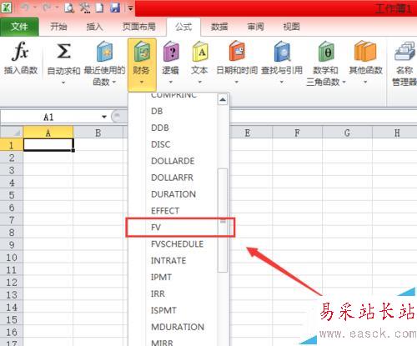
Task: Click the function list scrollbar thumb
Action: [223, 220]
